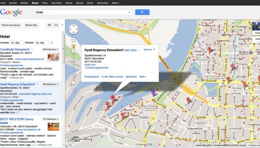260x148 pixels.
Task: Click the zoom out minus button
Action: pyautogui.click(x=74, y=83)
